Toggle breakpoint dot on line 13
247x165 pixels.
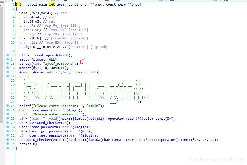click(x=8, y=55)
